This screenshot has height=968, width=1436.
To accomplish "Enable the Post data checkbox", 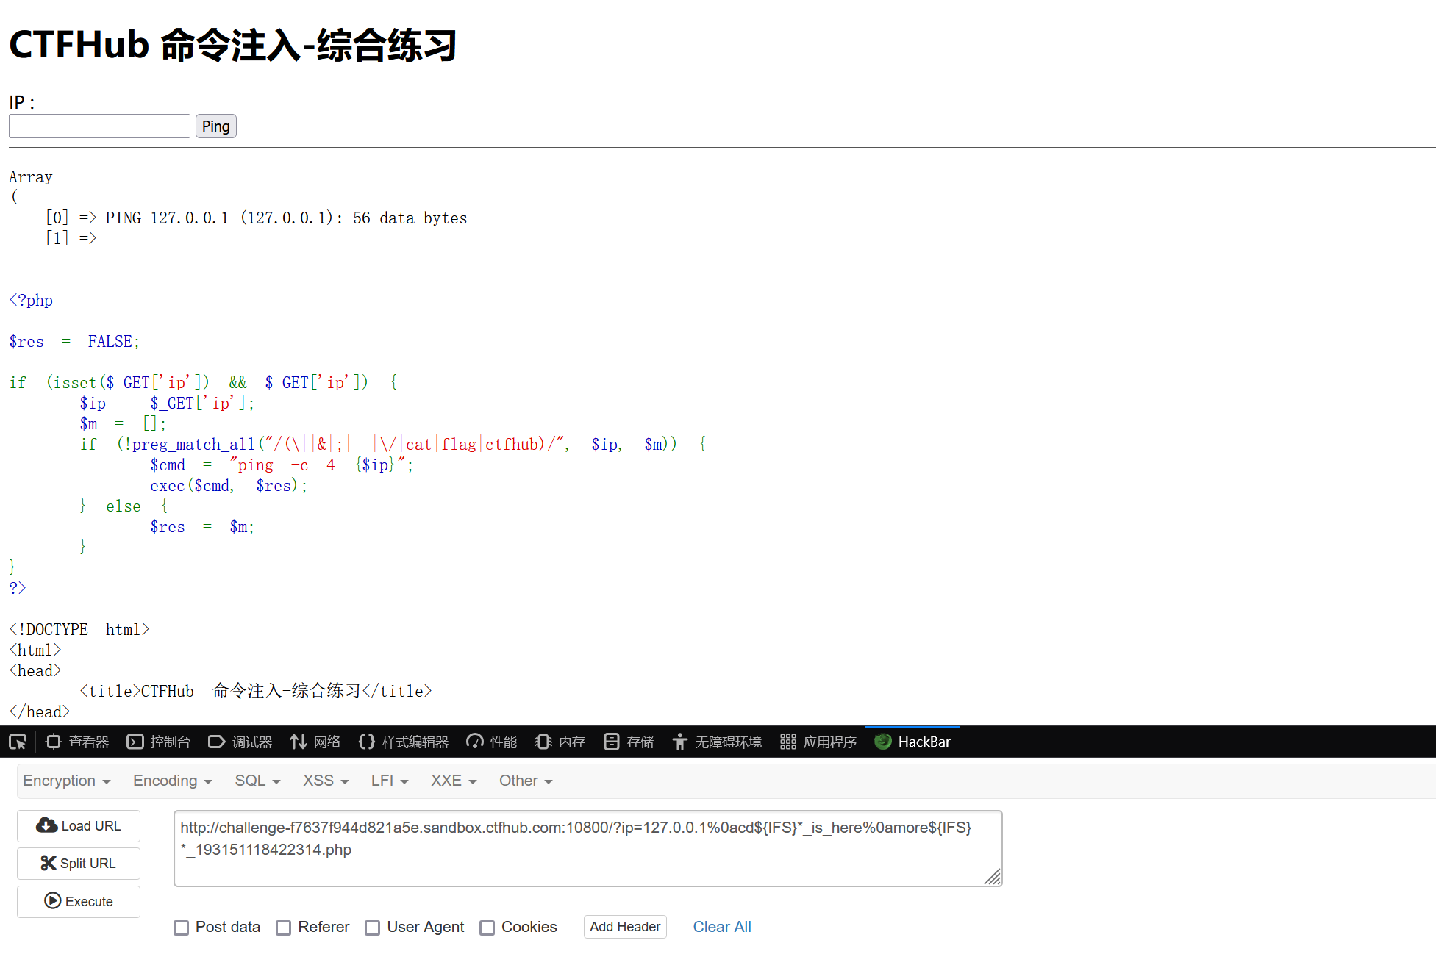I will point(182,928).
